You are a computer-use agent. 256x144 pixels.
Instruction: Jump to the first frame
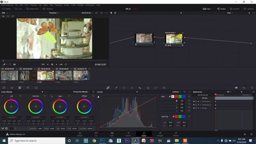[43, 64]
